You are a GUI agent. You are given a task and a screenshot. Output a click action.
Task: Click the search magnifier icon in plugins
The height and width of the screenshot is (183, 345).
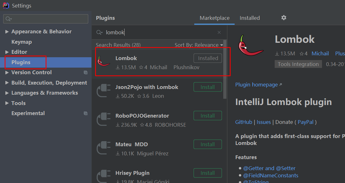tap(99, 32)
